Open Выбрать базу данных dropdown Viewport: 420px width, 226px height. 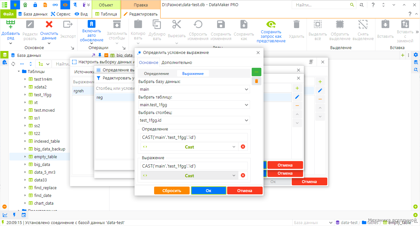click(194, 89)
